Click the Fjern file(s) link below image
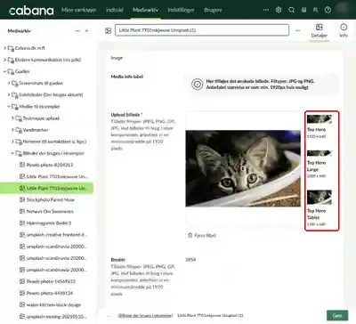 coord(202,235)
